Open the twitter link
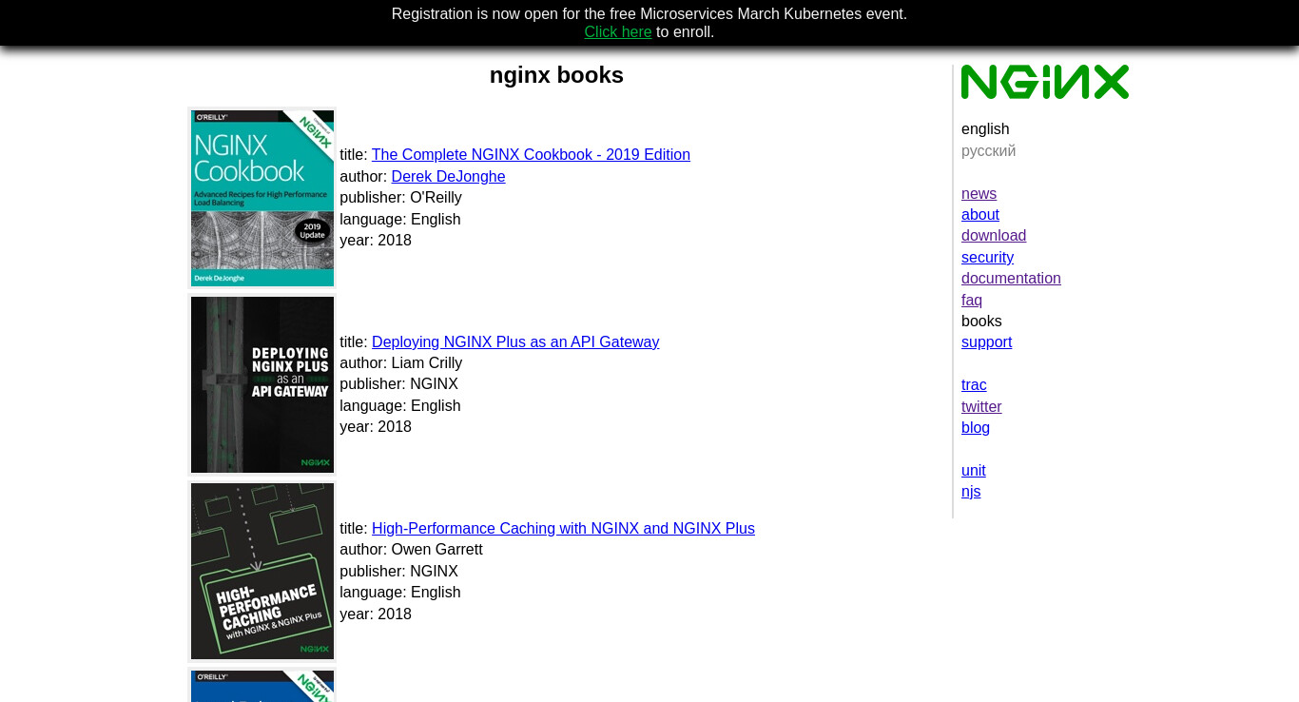1299x702 pixels. coord(981,407)
